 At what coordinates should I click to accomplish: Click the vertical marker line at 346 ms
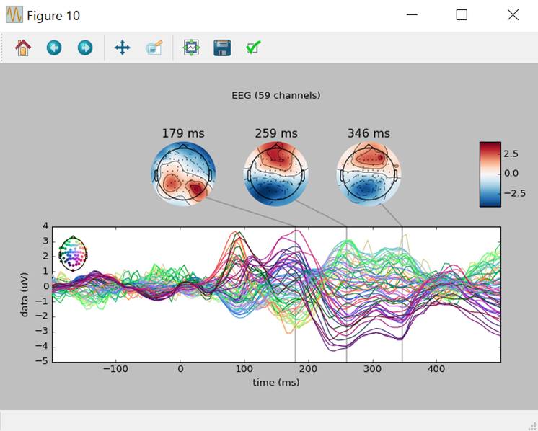[402, 303]
